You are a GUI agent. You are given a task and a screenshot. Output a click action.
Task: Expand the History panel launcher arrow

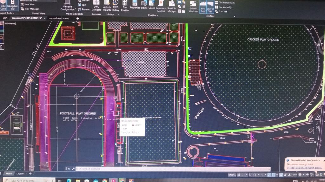[119, 15]
